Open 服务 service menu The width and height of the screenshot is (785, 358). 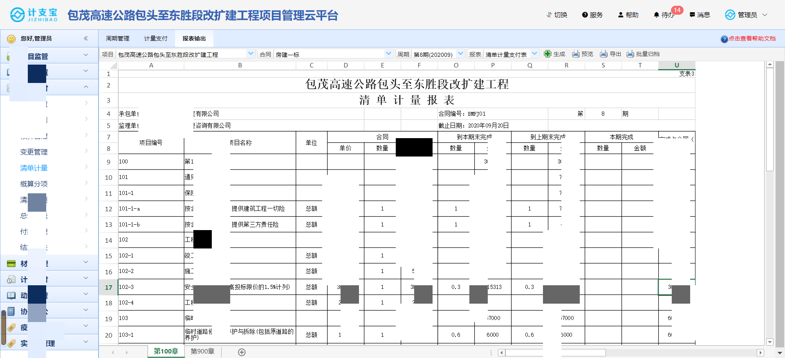tap(592, 15)
